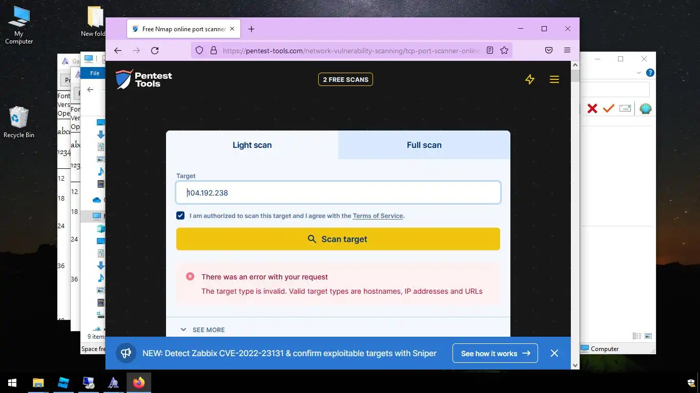Click the Pentest Tools logo

tap(144, 79)
